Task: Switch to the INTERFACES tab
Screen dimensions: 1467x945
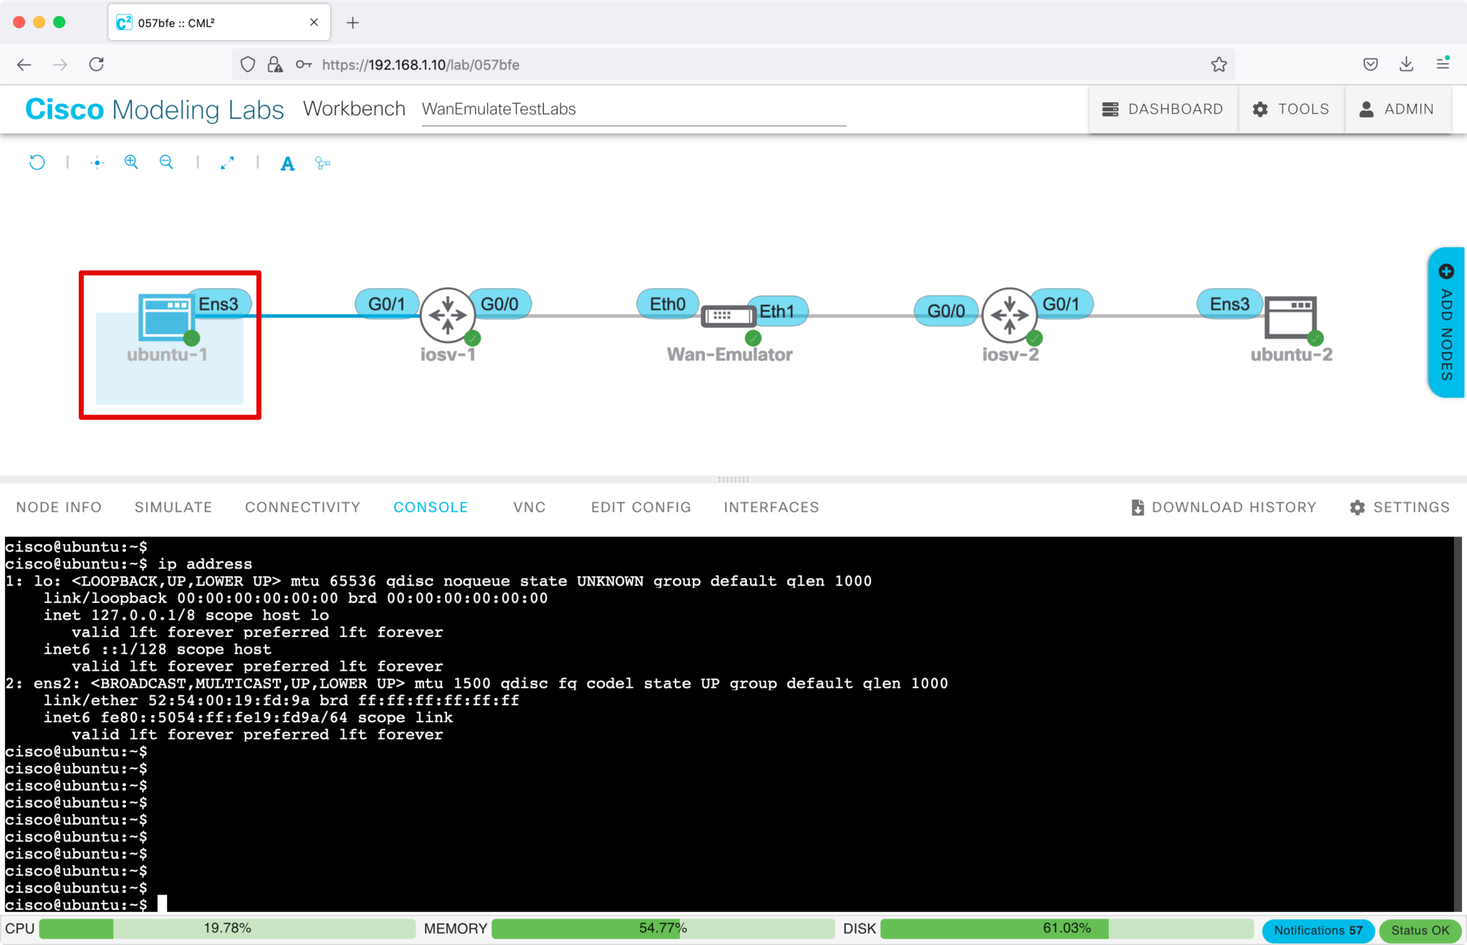Action: [771, 507]
